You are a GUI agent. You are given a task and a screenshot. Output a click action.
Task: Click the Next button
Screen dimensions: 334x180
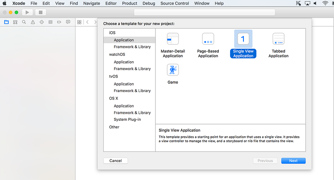pos(294,161)
